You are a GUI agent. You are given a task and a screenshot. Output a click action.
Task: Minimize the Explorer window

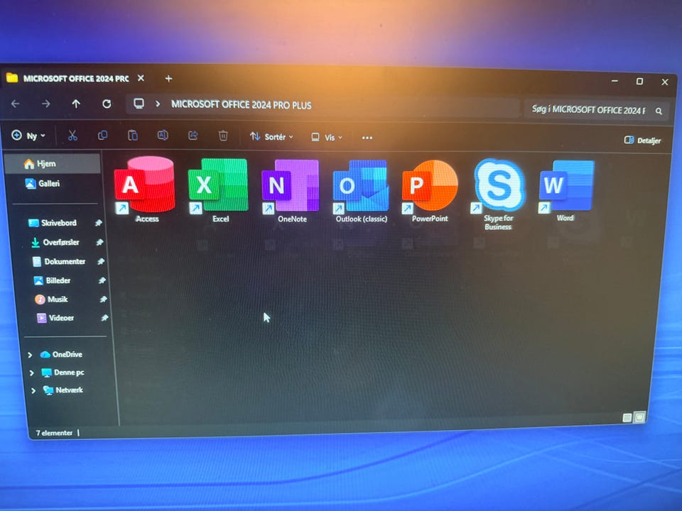[x=615, y=81]
